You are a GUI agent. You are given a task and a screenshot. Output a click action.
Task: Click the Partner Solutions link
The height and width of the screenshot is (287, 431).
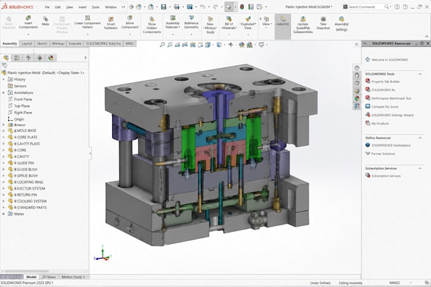tap(383, 154)
